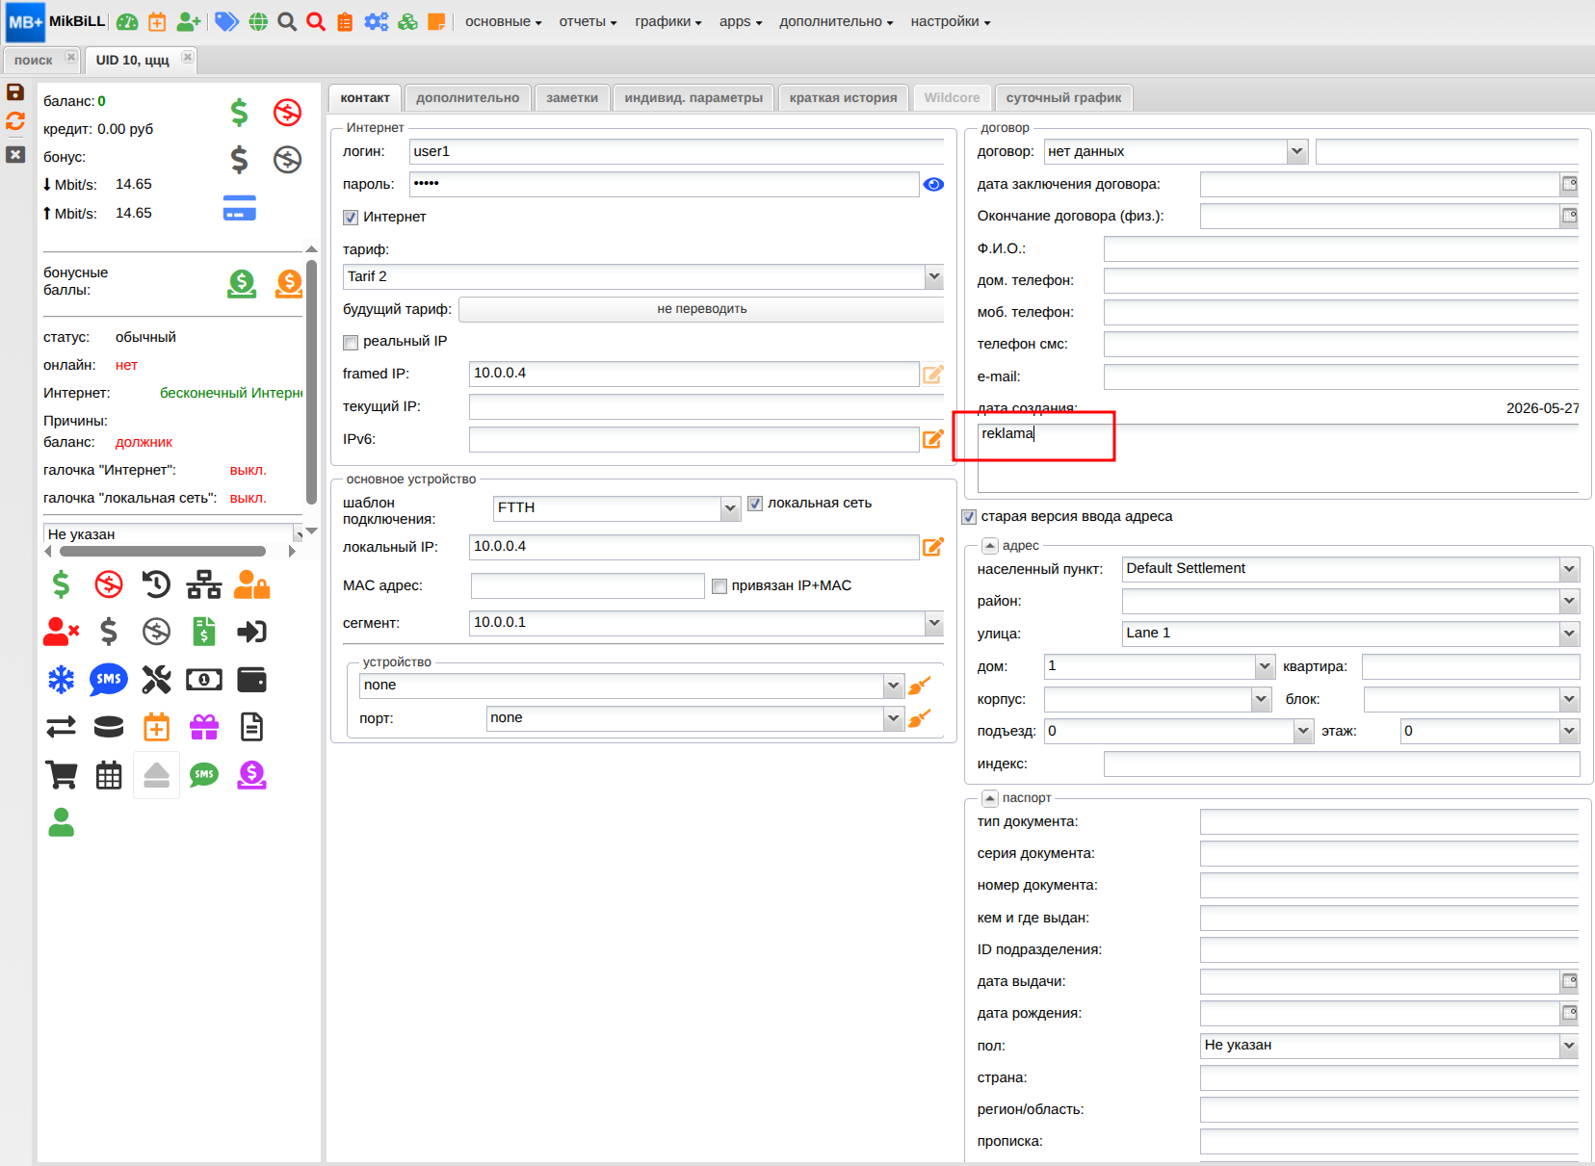
Task: Click the red magnifier search icon
Action: tap(316, 21)
